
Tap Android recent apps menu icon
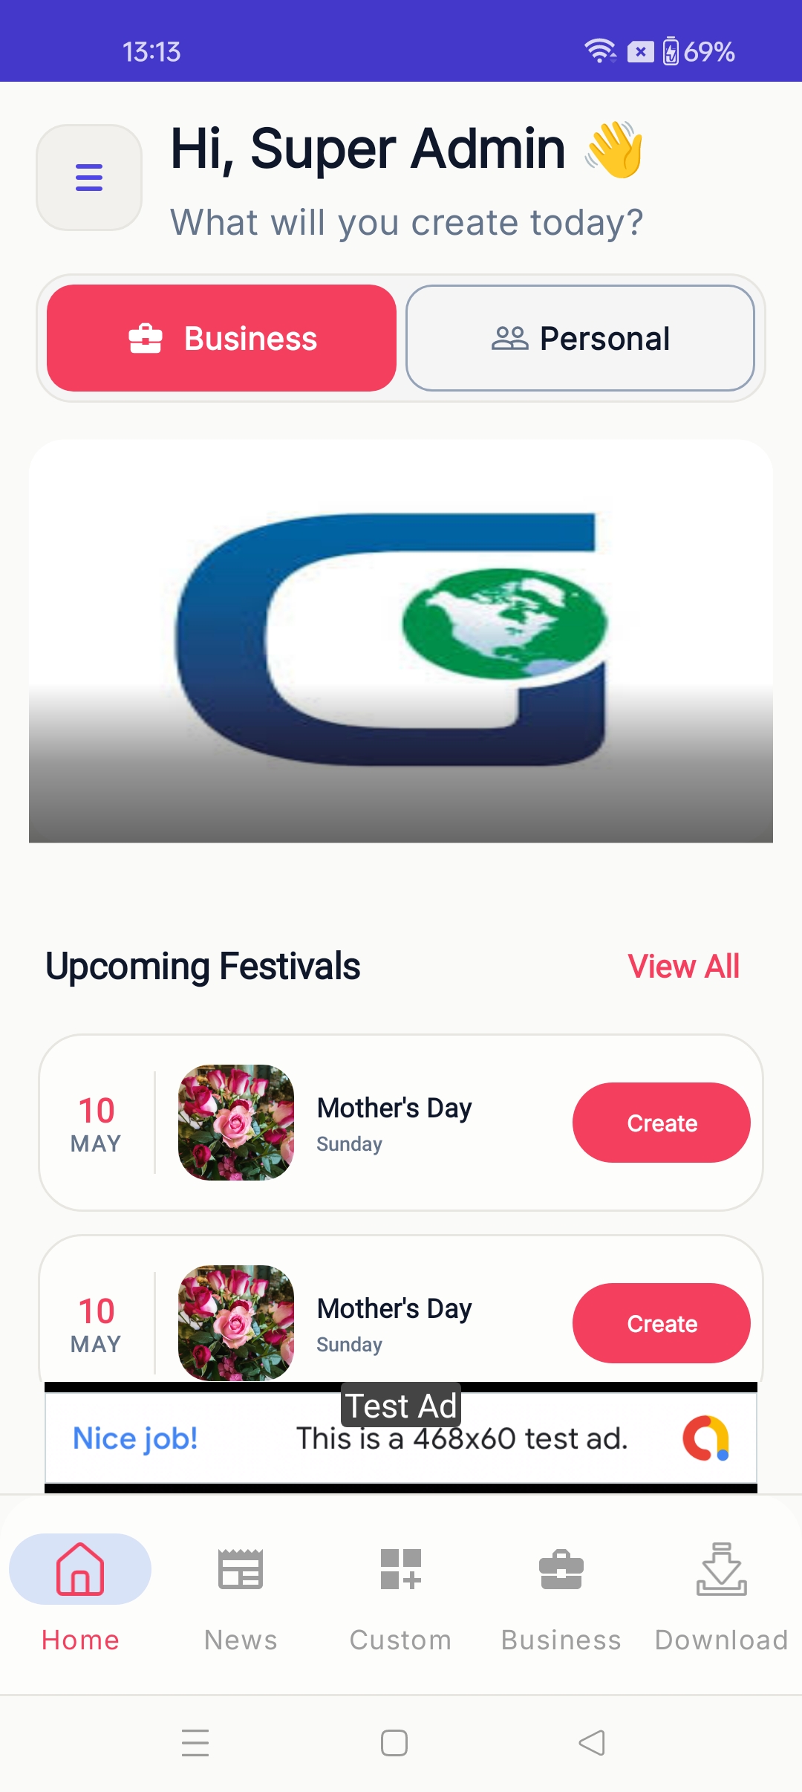(x=195, y=1742)
